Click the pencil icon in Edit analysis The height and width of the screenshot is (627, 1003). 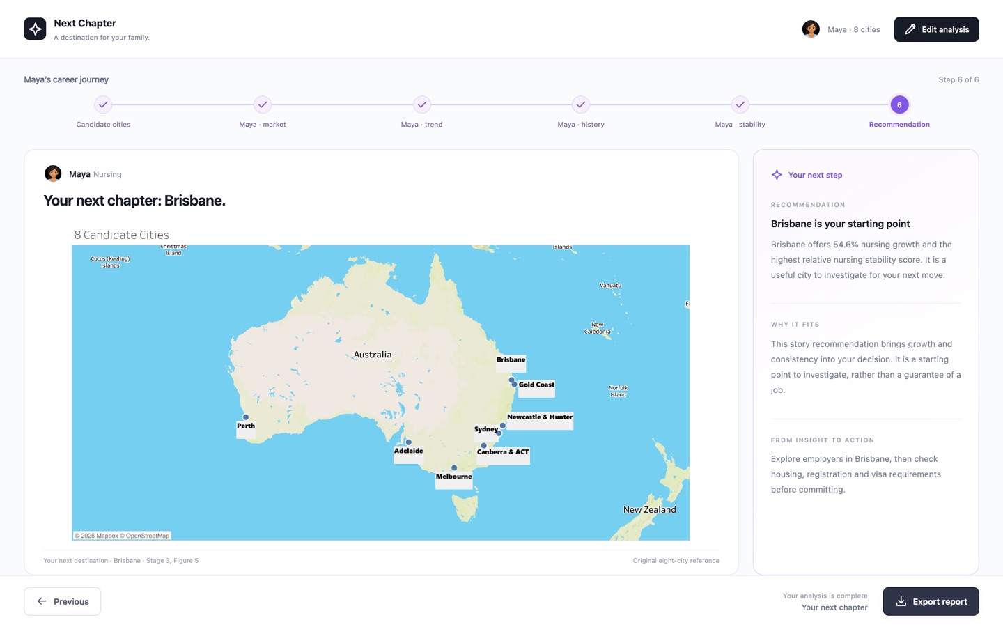(x=910, y=29)
